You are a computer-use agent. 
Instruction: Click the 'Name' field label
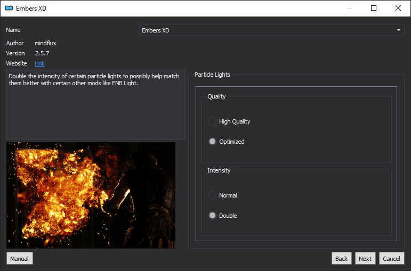click(x=13, y=30)
